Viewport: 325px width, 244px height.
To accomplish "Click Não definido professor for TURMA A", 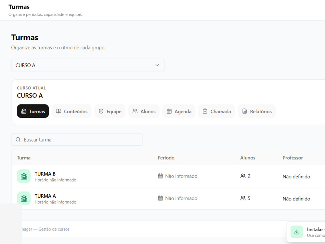I will point(296,199).
